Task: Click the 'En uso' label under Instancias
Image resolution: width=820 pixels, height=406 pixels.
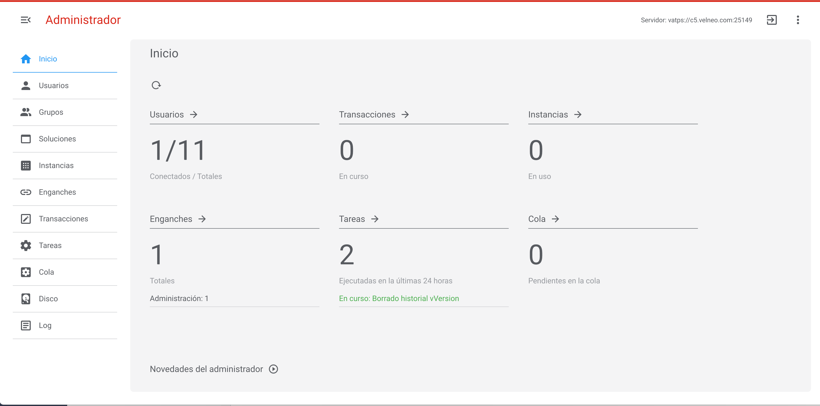Action: point(539,176)
